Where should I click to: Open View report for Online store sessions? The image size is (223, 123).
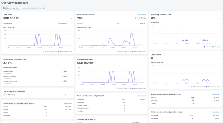[x=142, y=15]
